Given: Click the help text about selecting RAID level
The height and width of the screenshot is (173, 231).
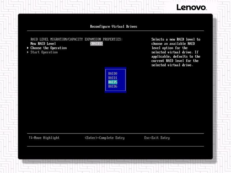Looking at the screenshot, I should point(176,52).
